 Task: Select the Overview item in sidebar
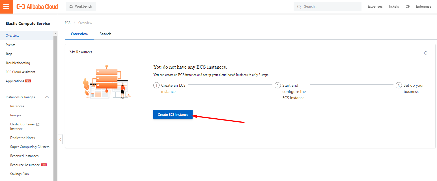click(x=12, y=36)
